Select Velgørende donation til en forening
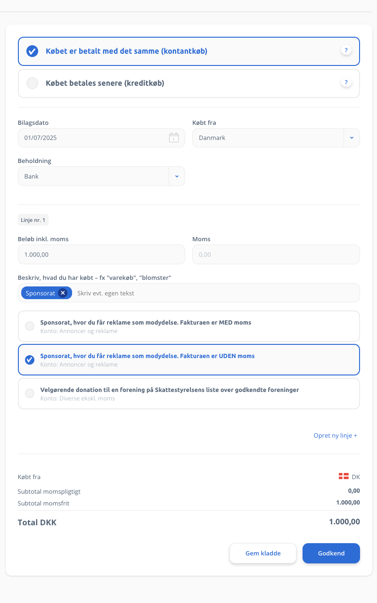This screenshot has width=377, height=603. (189, 393)
